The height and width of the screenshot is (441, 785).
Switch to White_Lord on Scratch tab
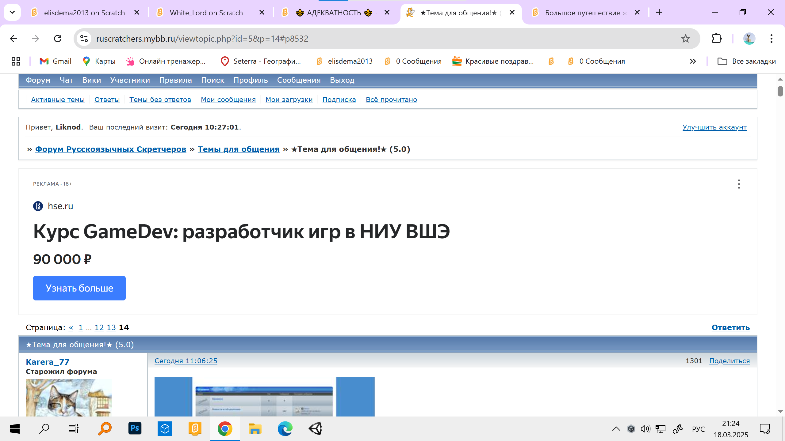(206, 13)
